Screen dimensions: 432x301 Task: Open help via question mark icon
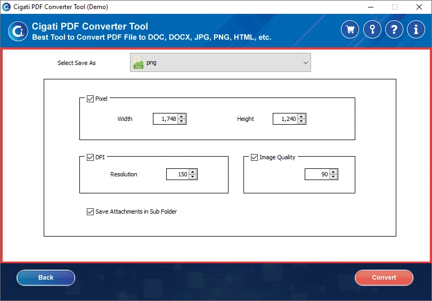click(x=394, y=29)
